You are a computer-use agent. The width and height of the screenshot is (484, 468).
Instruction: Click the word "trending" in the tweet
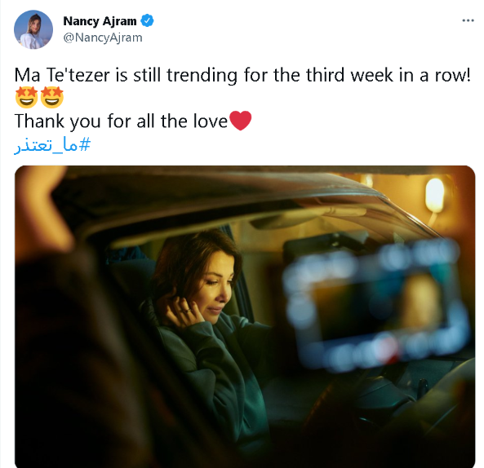(x=202, y=75)
